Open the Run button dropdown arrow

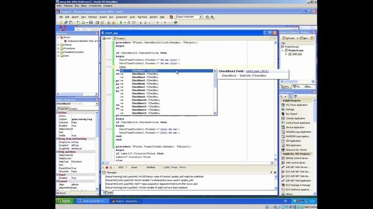(125, 23)
